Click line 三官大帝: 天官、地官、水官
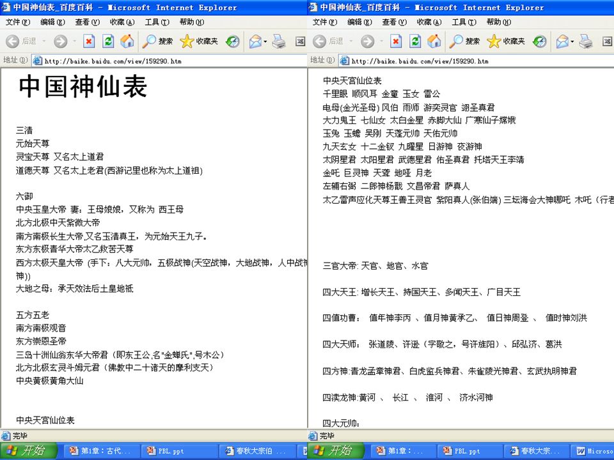This screenshot has height=460, width=614. pyautogui.click(x=375, y=266)
